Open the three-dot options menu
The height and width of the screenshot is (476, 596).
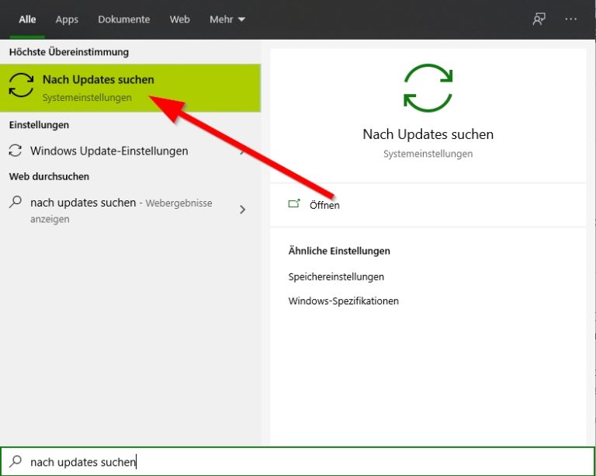click(571, 19)
